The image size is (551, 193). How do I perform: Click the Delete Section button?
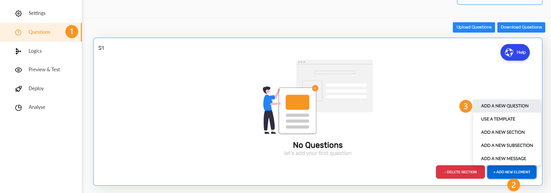(460, 172)
